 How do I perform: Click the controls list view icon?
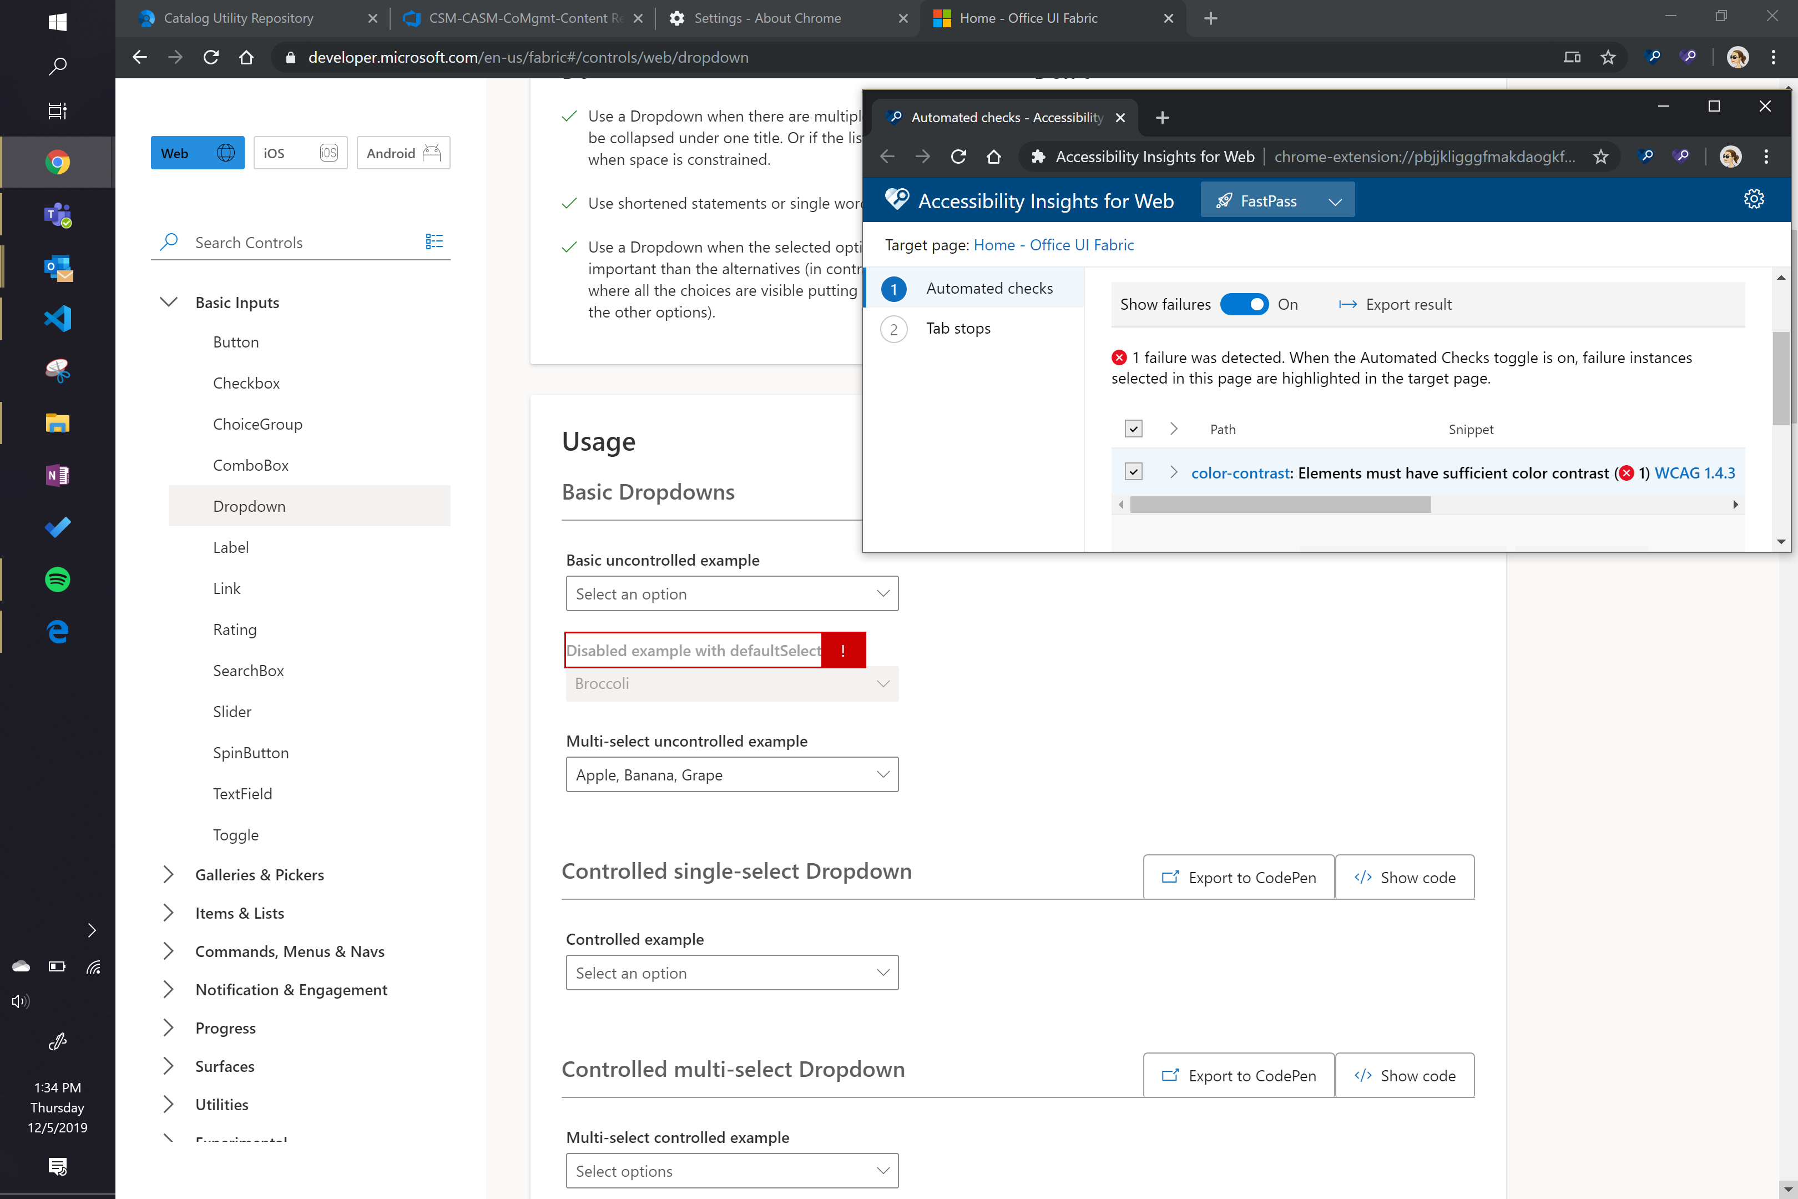click(433, 241)
